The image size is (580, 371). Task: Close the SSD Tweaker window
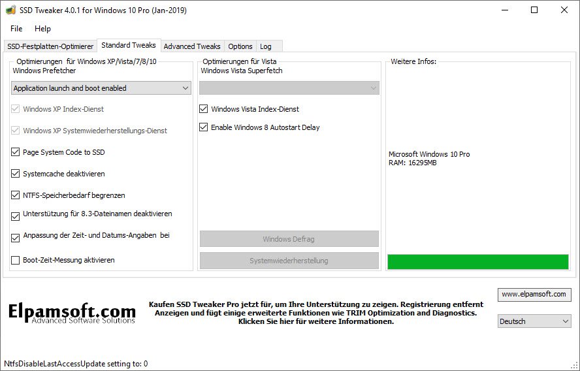[x=564, y=10]
